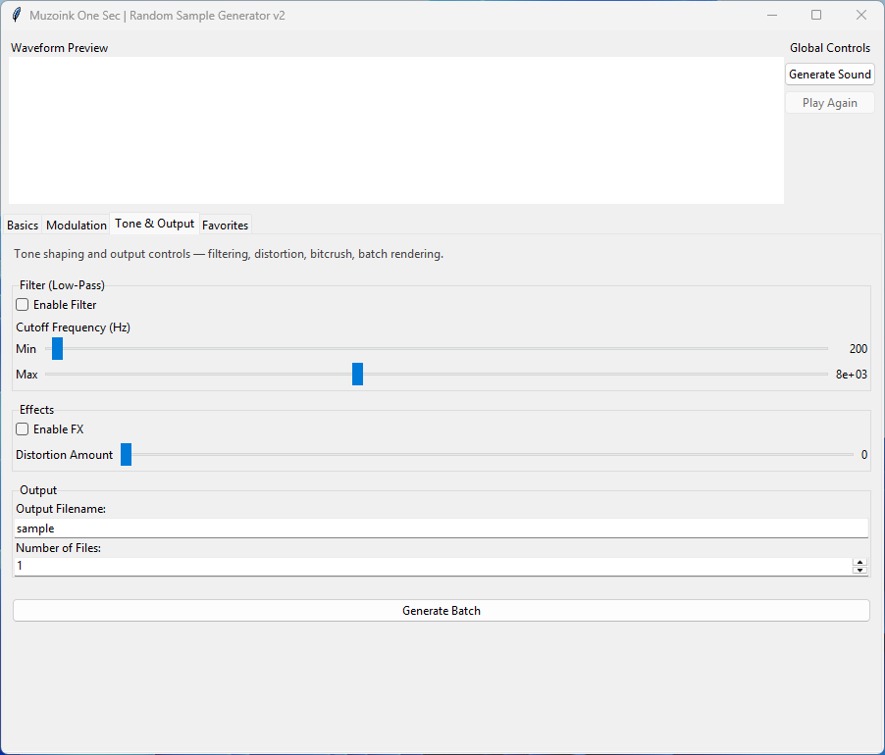Click the 'Output Filename:' label

61,509
